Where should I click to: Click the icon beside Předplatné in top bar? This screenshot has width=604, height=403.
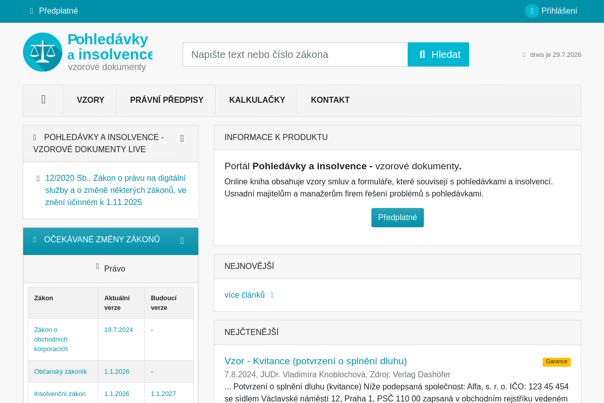(32, 11)
